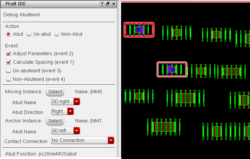The width and height of the screenshot is (250, 159).
Task: Uncheck Adjust Parameters (event 2)
Action: pos(8,54)
